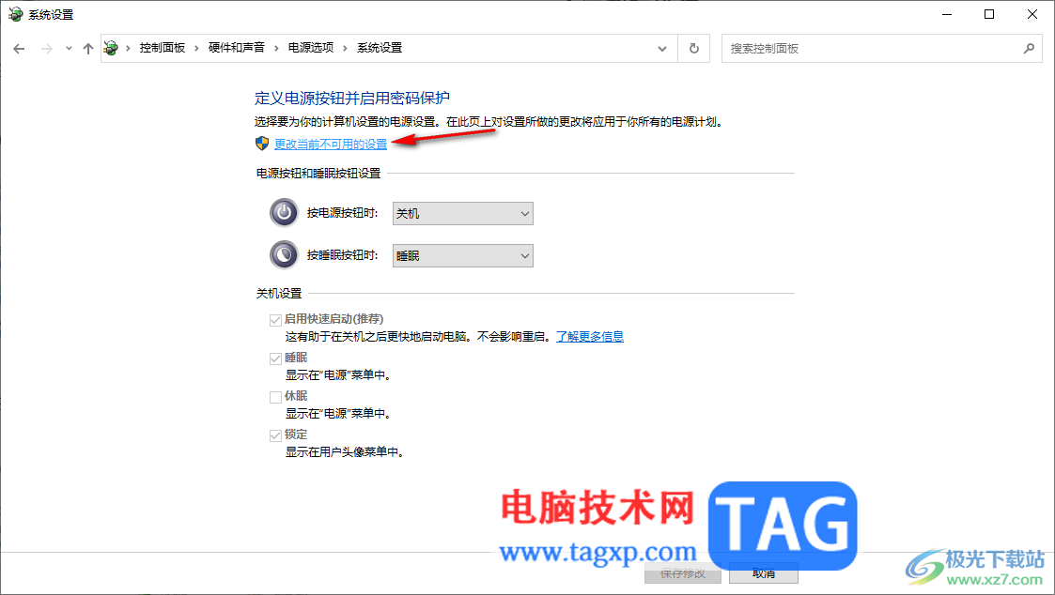Open the sleep button action dropdown
This screenshot has width=1055, height=595.
[463, 255]
